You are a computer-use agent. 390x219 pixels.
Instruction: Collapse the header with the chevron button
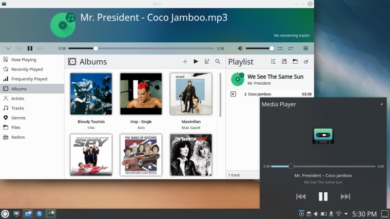8,48
